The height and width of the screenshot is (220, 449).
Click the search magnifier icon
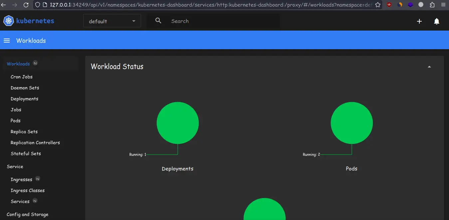click(158, 21)
